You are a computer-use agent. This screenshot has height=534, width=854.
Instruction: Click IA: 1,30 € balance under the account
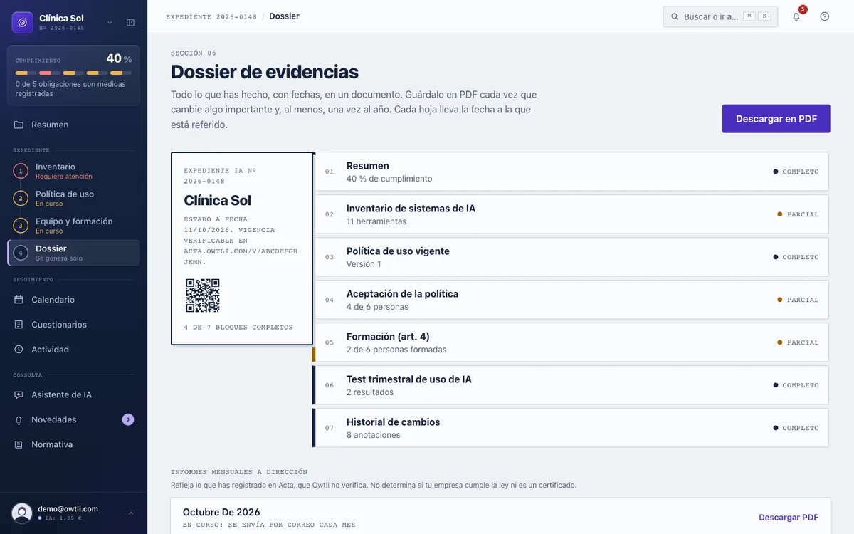60,518
